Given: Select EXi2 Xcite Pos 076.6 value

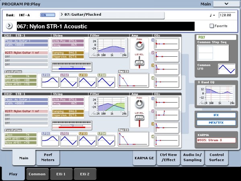Looking at the screenshot, I should coord(68,99).
